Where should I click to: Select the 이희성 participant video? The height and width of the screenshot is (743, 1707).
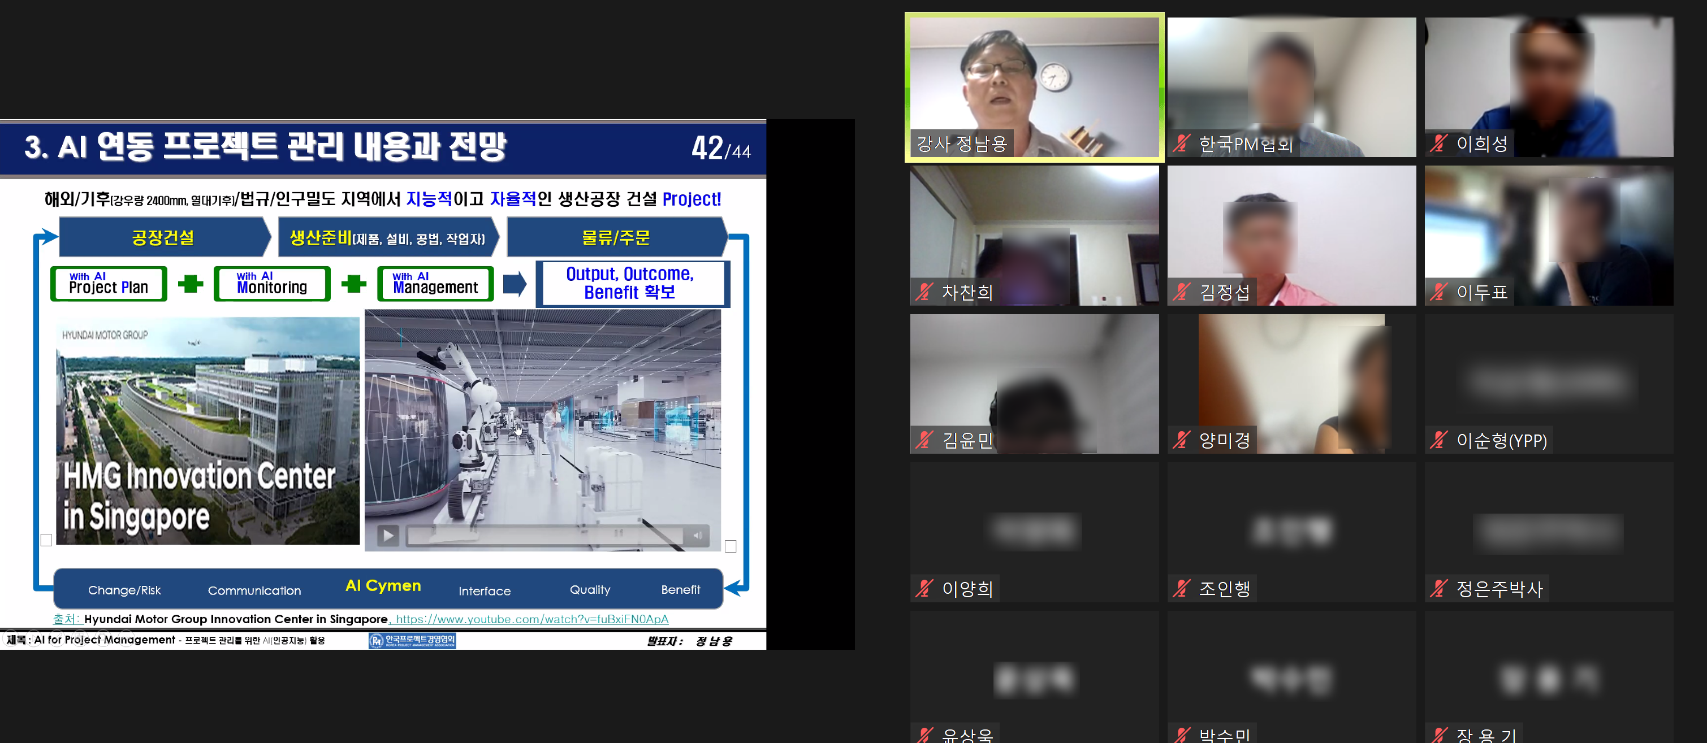pyautogui.click(x=1549, y=88)
